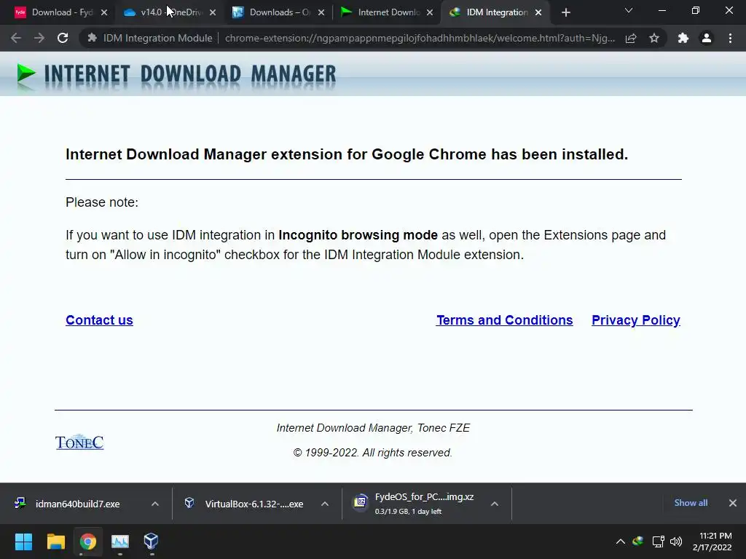
Task: Expand options for VirtualBox download
Action: pos(325,504)
